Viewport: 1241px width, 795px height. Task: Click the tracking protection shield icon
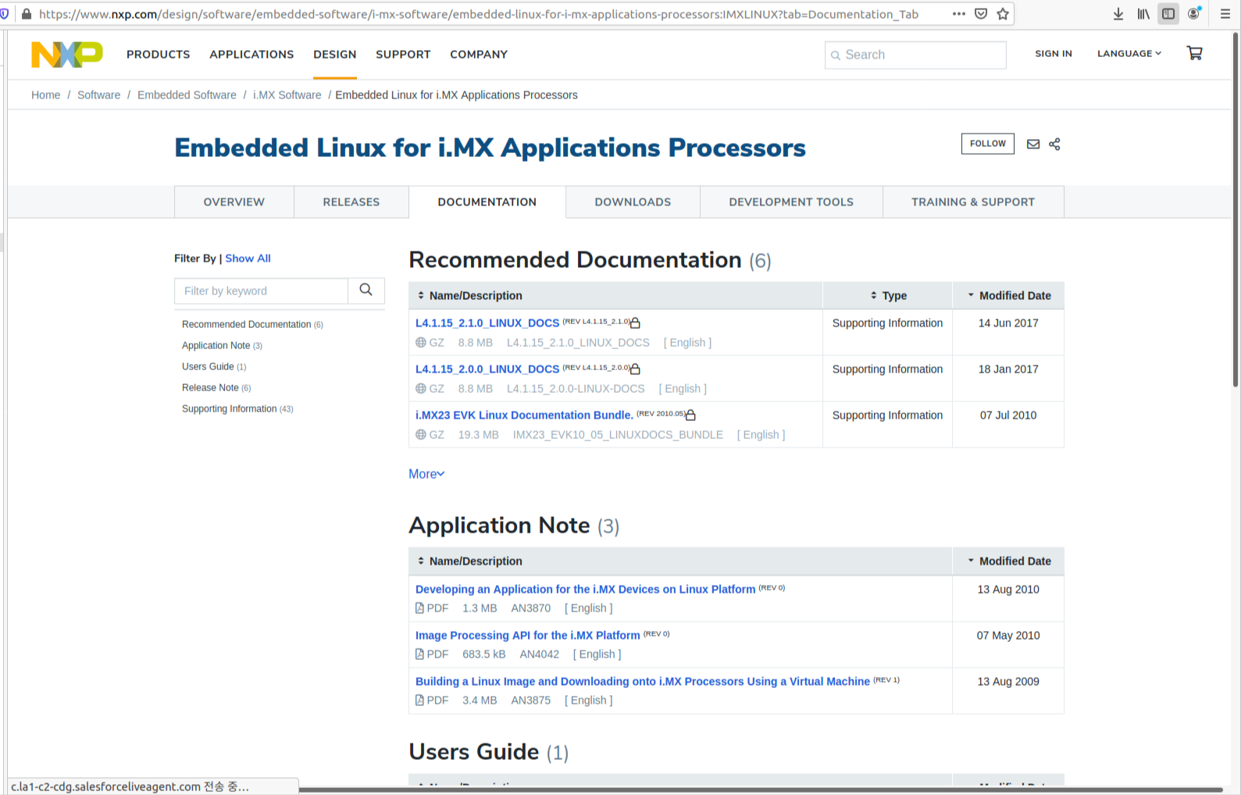[5, 14]
